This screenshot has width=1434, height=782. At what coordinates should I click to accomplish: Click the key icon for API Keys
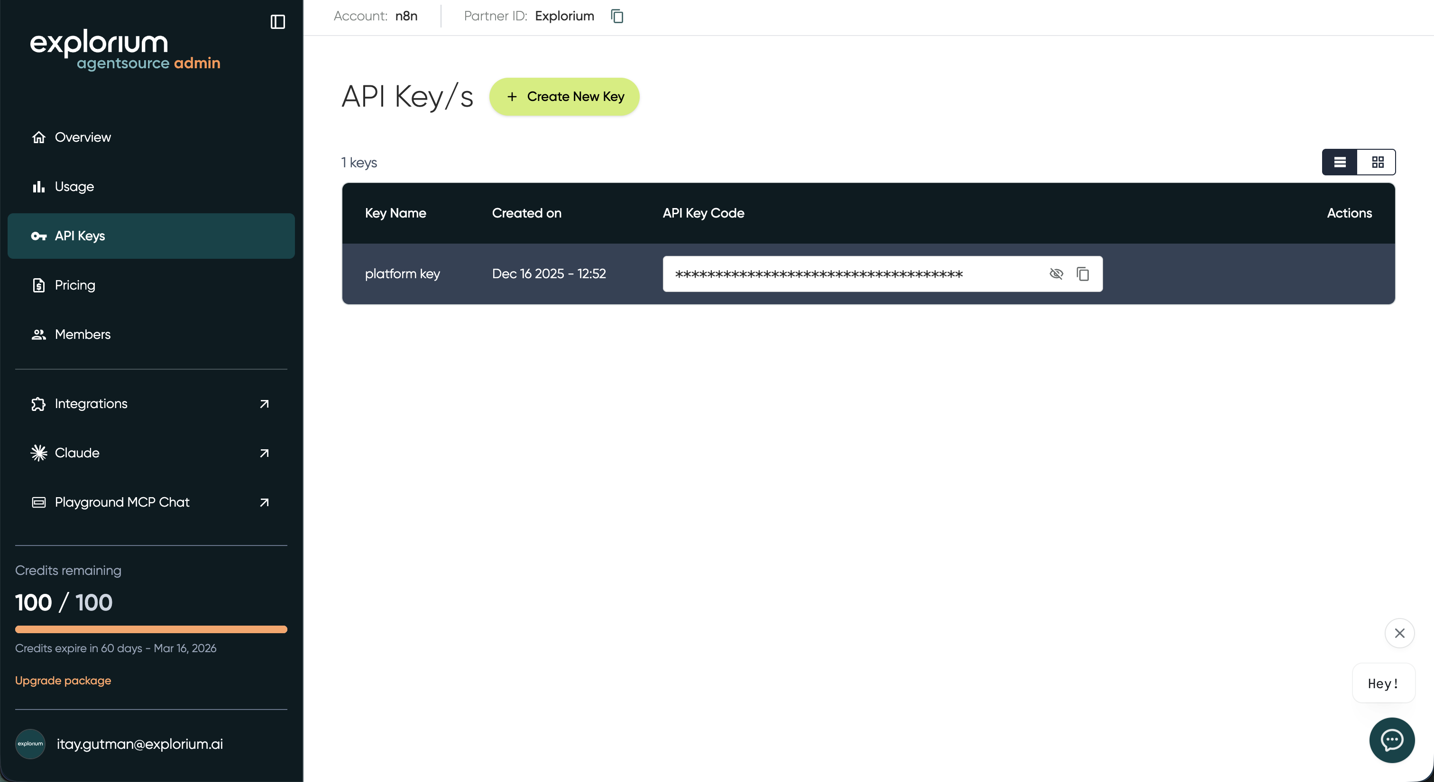(x=38, y=236)
